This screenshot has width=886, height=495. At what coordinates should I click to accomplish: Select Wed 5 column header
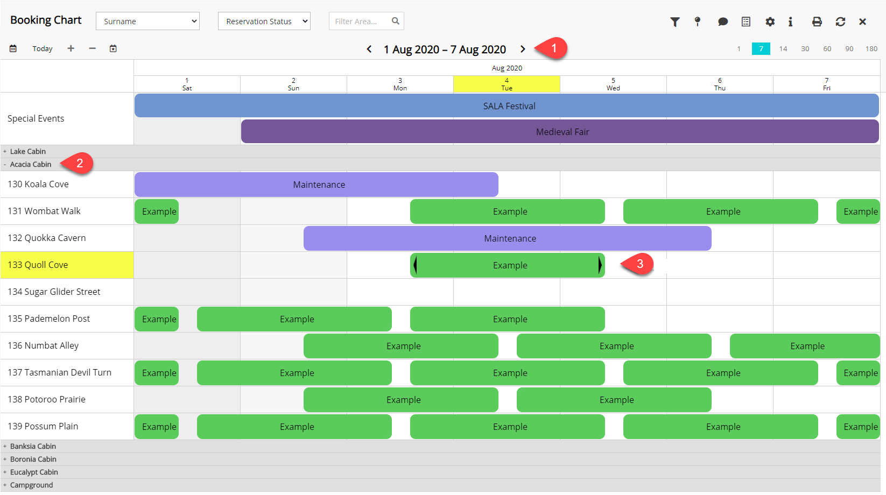(613, 84)
